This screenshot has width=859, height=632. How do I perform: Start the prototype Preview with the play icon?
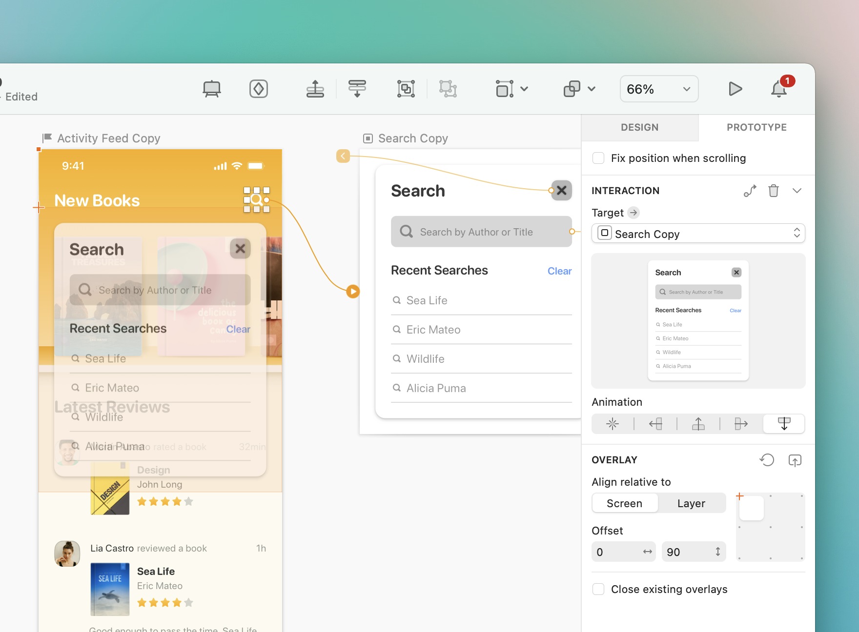pyautogui.click(x=736, y=89)
